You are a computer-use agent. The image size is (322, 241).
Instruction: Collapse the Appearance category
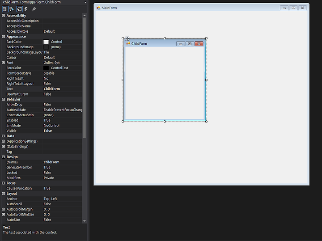4,37
